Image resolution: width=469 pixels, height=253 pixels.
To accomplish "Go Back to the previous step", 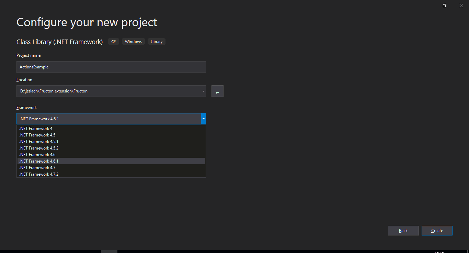I will pos(403,231).
